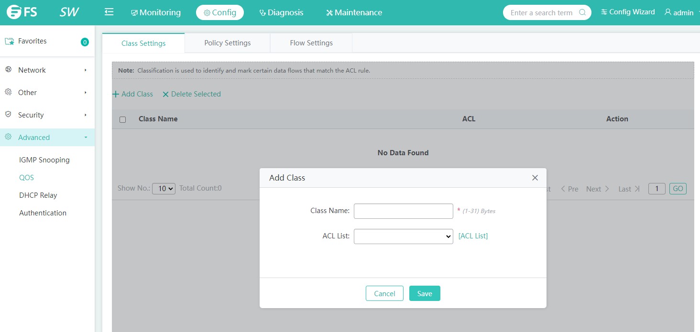Click the search magnifier icon
Screen dimensions: 700x332
[x=582, y=12]
